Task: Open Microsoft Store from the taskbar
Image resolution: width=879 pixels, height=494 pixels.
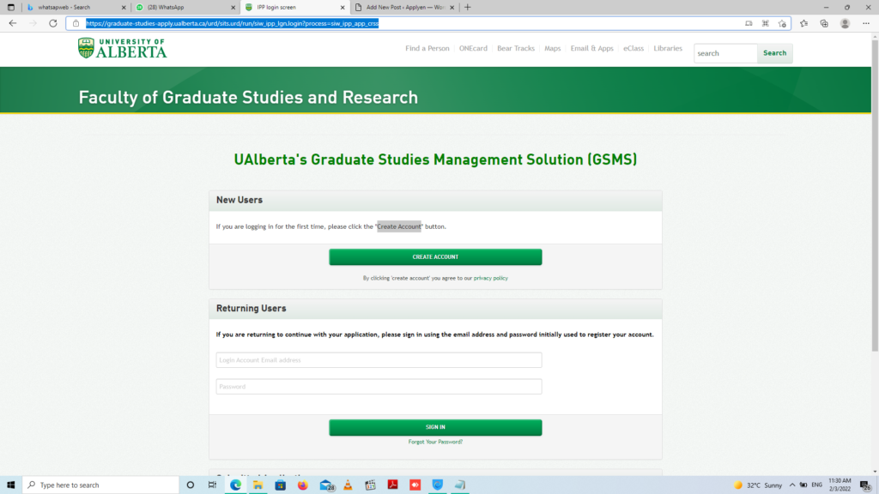Action: click(281, 485)
